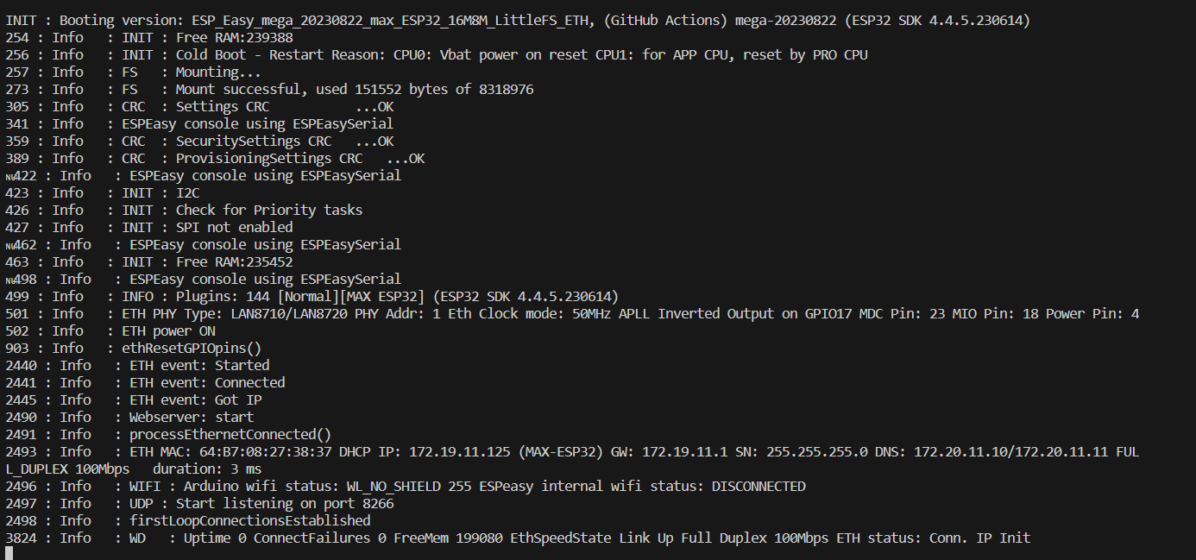Click the "SPI not enabled" log entry

pos(234,228)
